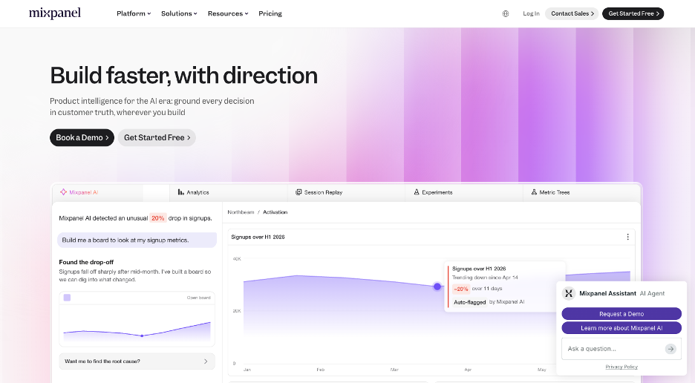
Task: Click 'Build me a board' prompt bubble
Action: [137, 240]
